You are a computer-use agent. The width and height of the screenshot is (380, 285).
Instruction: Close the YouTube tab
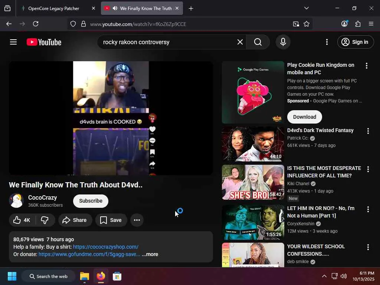click(177, 8)
